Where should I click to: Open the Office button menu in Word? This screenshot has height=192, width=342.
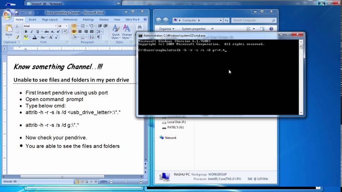(7, 15)
